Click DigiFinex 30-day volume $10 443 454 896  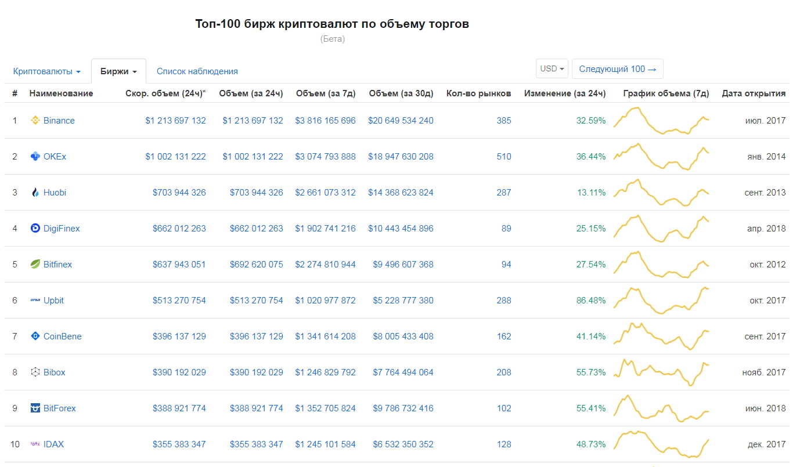point(401,229)
